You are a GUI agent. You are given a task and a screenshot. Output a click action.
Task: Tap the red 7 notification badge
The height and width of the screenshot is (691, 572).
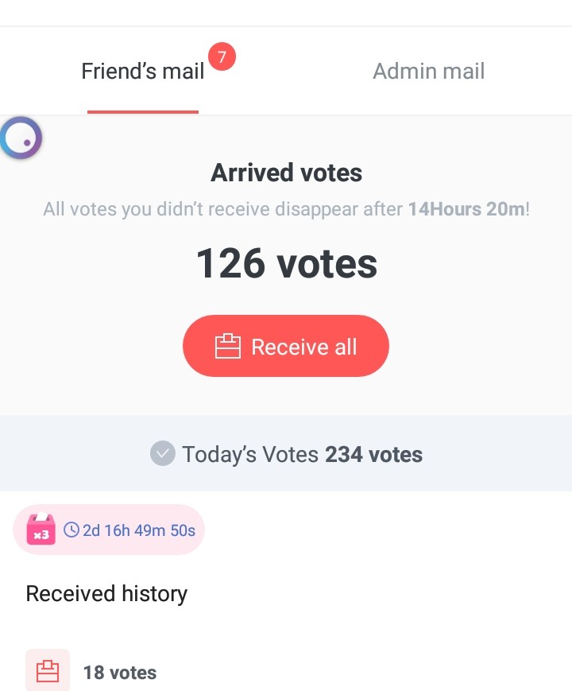point(222,56)
